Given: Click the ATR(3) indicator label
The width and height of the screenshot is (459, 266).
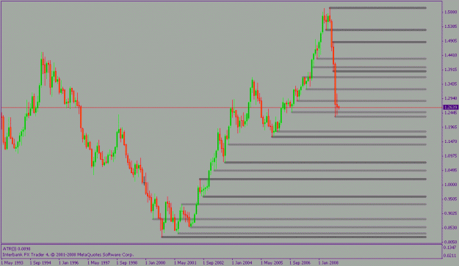Looking at the screenshot, I should [16, 249].
